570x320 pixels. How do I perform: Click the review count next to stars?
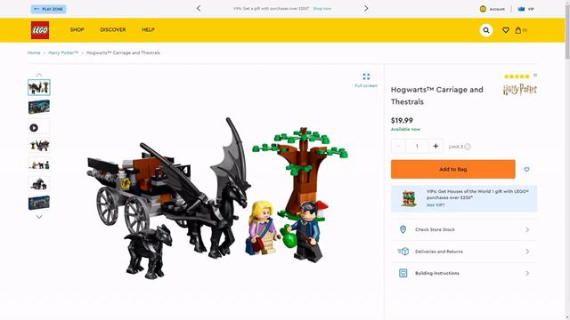534,76
